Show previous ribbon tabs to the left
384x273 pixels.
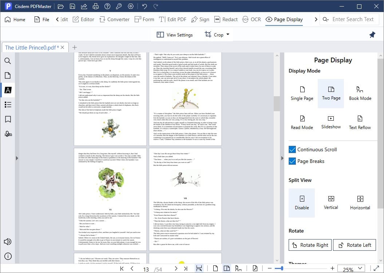pyautogui.click(x=57, y=19)
